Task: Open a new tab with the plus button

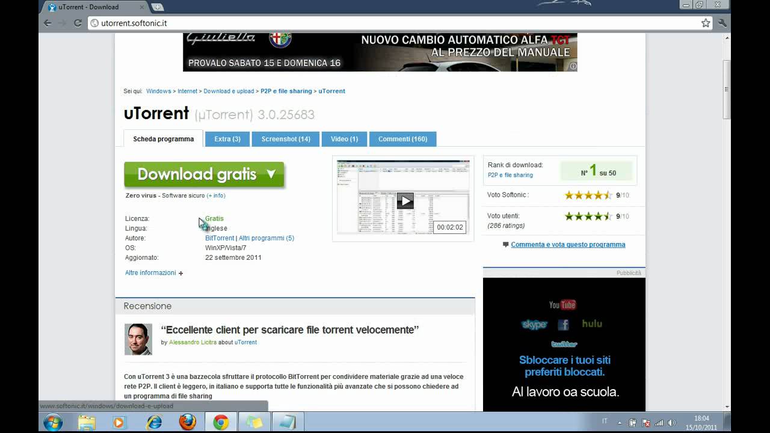Action: coord(158,7)
